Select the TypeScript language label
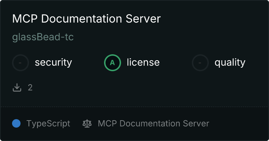Image resolution: width=269 pixels, height=141 pixels. (48, 124)
